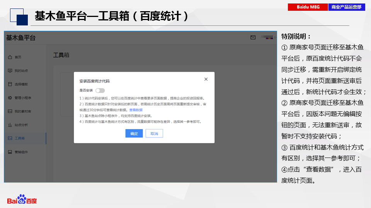
Task: Click the Baidu 百度 logo at bottom
Action: [22, 199]
